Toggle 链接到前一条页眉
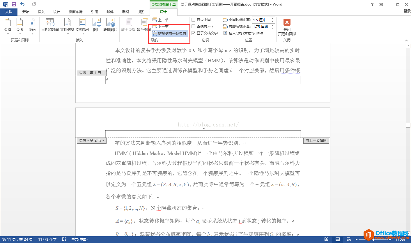This screenshot has height=243, width=411. [170, 33]
